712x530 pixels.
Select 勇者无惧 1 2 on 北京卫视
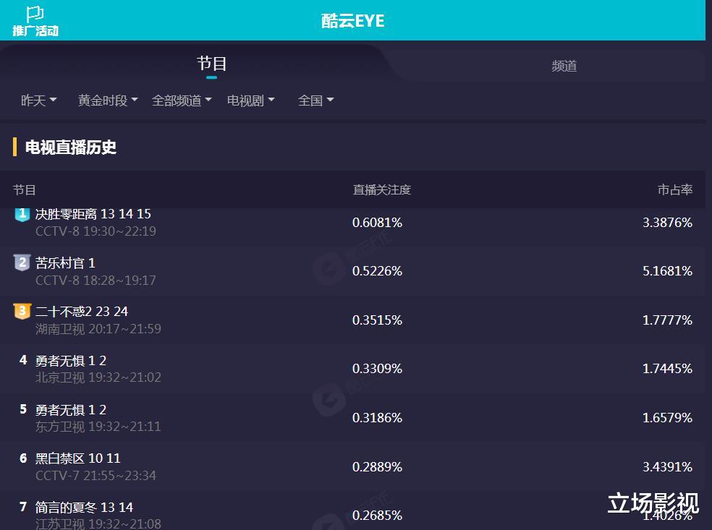click(x=71, y=361)
